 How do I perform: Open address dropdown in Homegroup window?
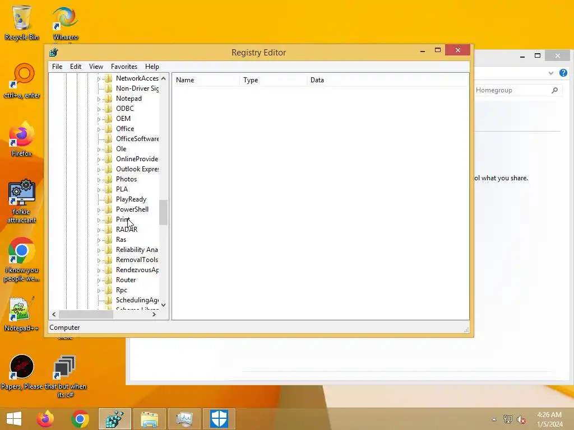coord(550,73)
